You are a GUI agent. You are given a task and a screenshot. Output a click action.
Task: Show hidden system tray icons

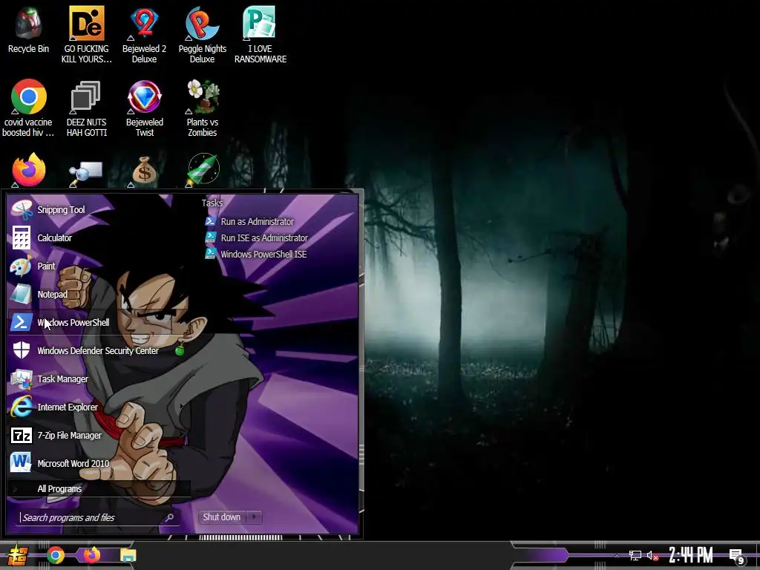pos(617,555)
